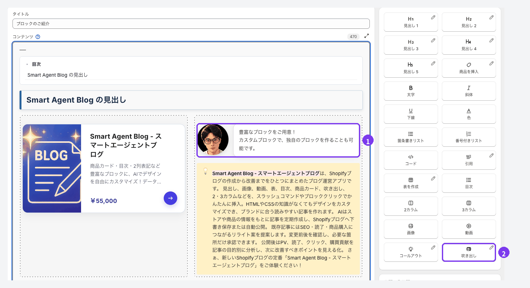530x288 pixels.
Task: Edit the 見出し 4 block style pencil
Action: pos(492,40)
